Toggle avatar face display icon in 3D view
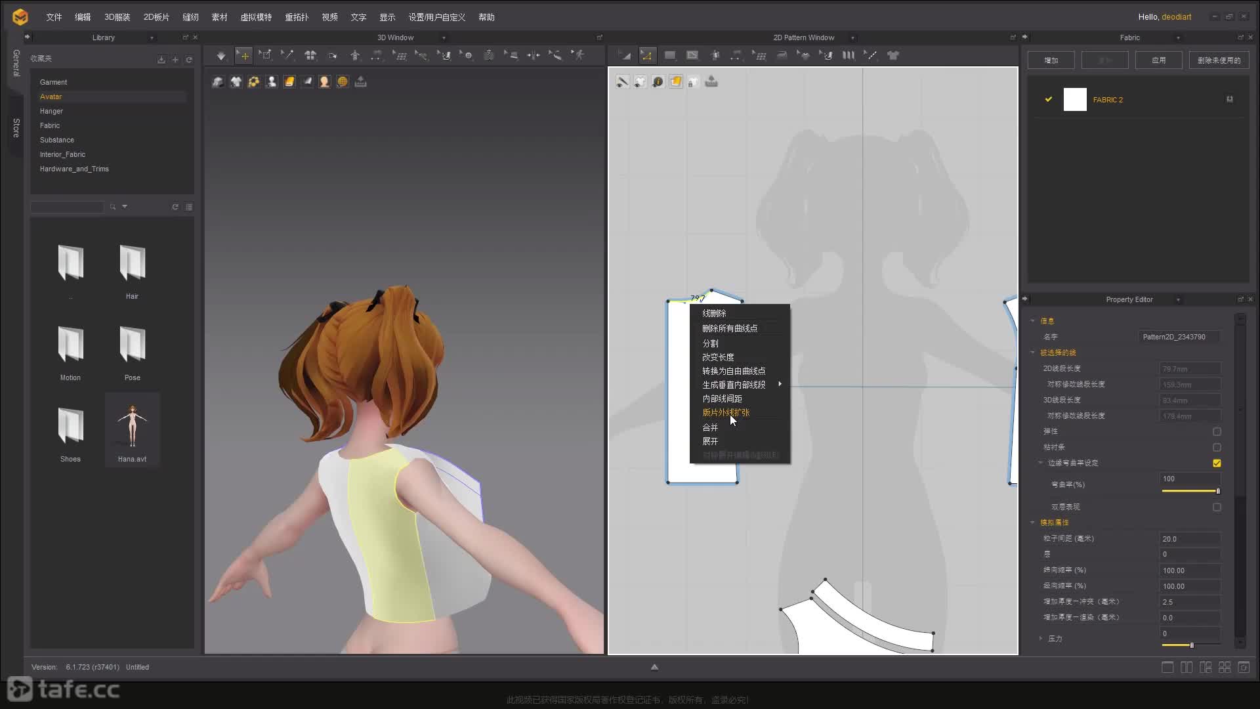 (324, 81)
